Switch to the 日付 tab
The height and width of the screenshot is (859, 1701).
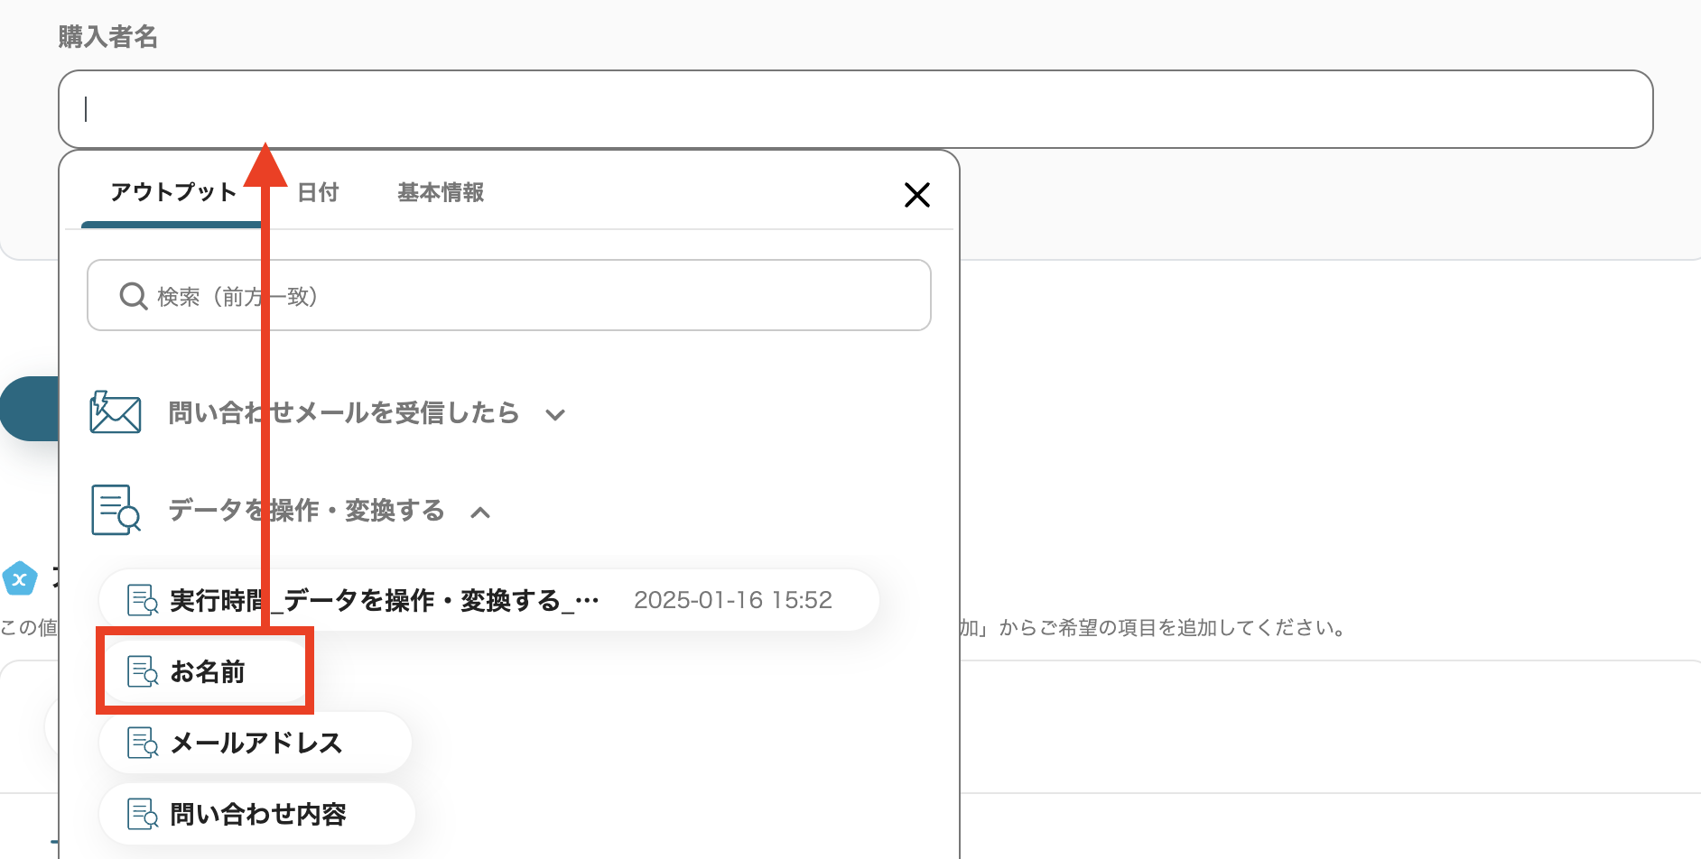point(318,192)
